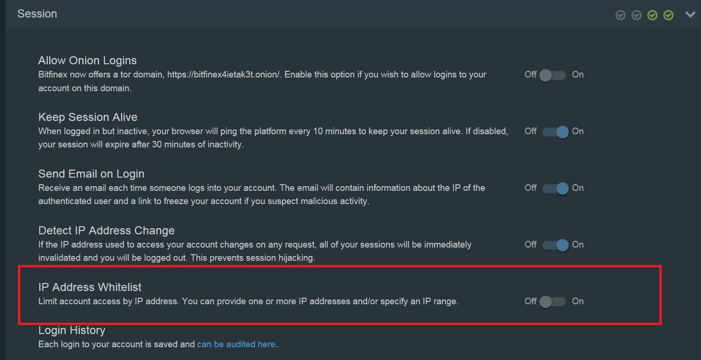Enable the IP Address Whitelist toggle
This screenshot has width=701, height=360.
point(553,301)
